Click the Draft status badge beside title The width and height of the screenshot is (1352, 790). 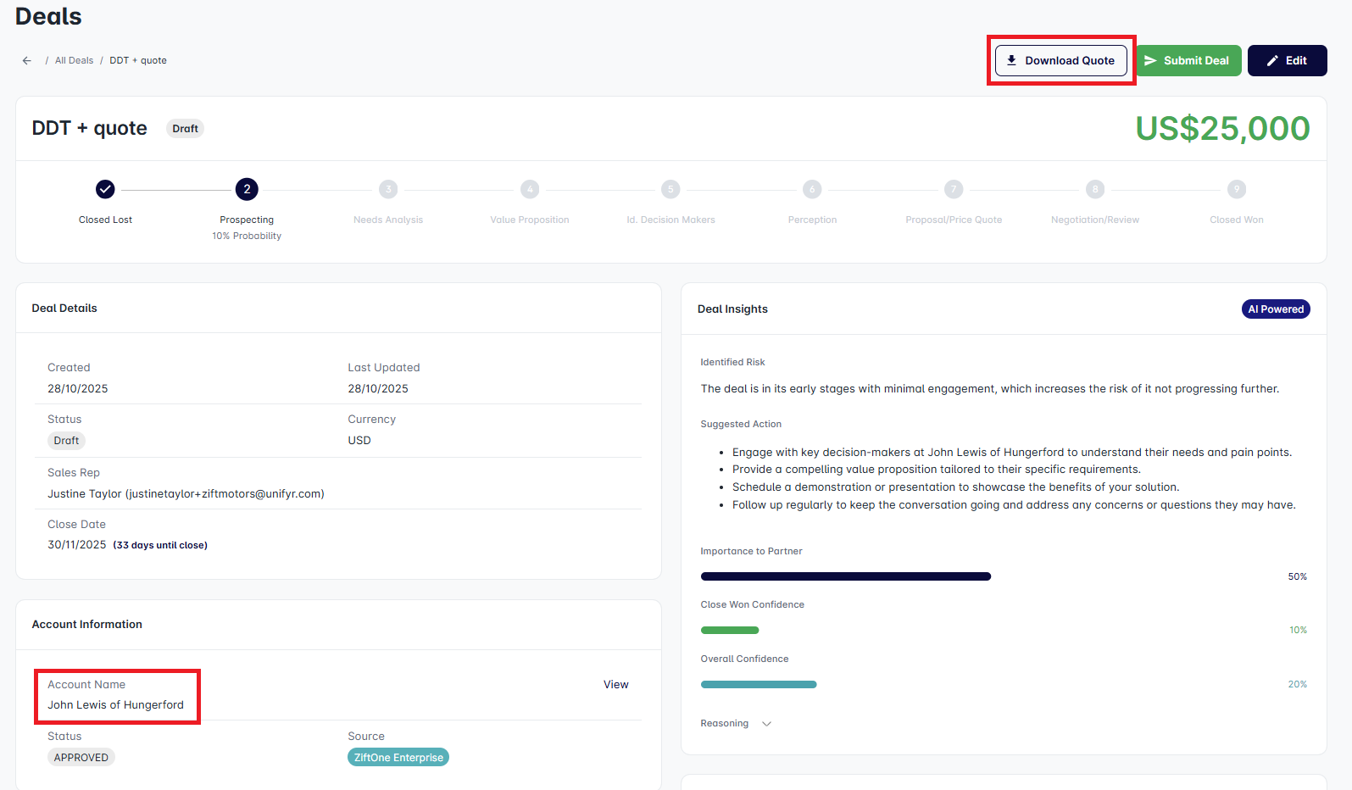(x=185, y=129)
